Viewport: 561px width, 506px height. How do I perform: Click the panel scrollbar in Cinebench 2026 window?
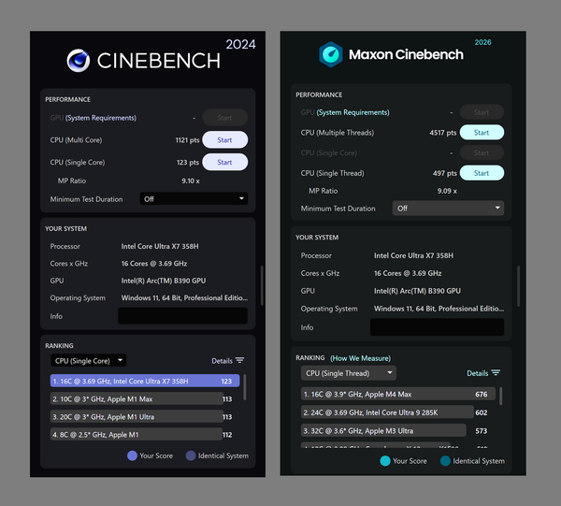point(518,286)
